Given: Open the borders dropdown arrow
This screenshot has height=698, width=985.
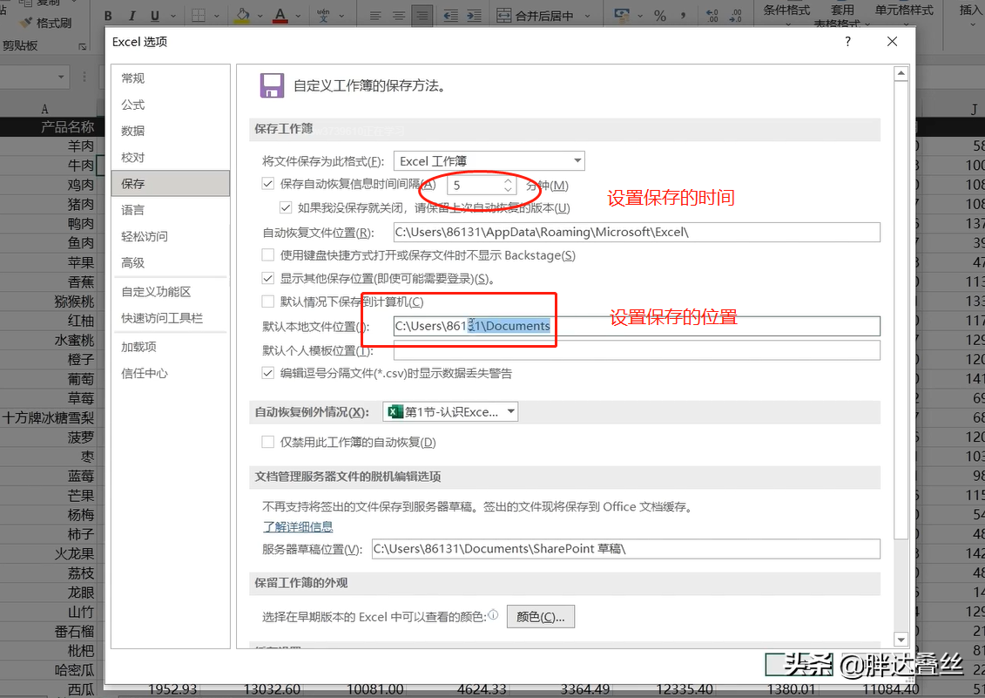Looking at the screenshot, I should (217, 16).
